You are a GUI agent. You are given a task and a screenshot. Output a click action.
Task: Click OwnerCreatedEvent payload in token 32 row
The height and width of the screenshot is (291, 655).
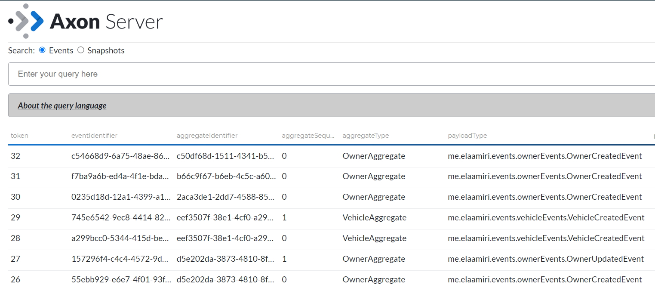click(x=545, y=156)
